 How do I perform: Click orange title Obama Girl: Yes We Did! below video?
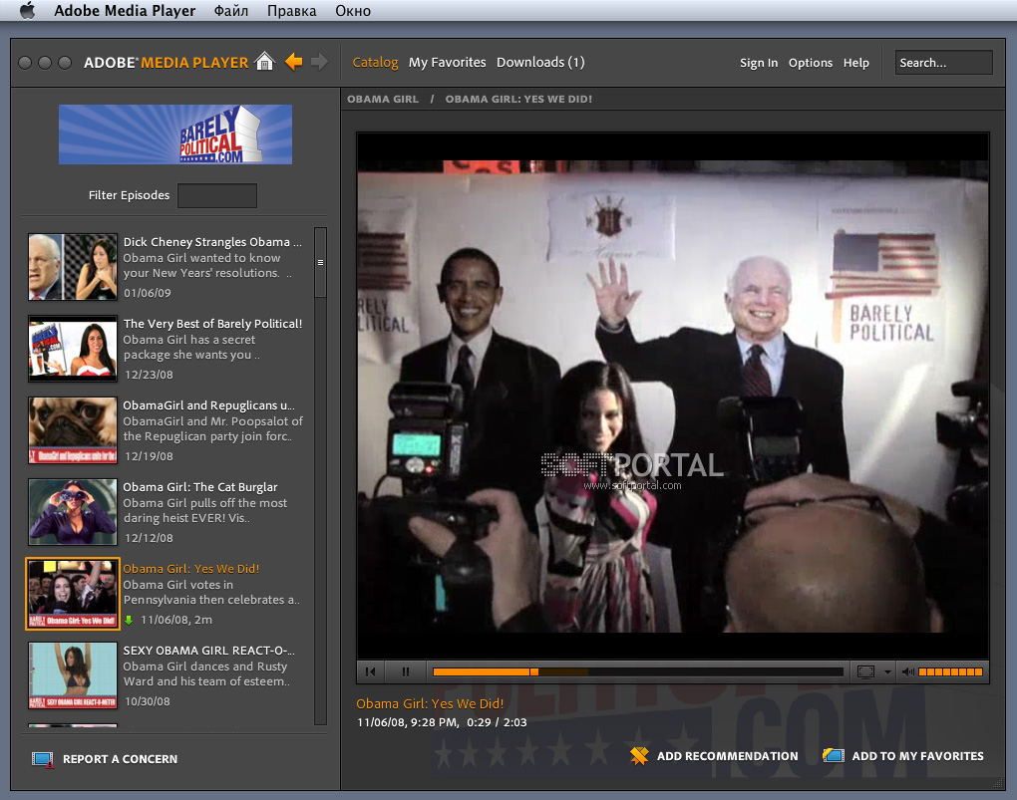pyautogui.click(x=430, y=703)
